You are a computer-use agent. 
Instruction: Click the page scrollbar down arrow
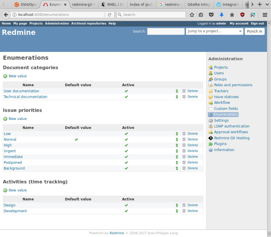[x=269, y=234]
